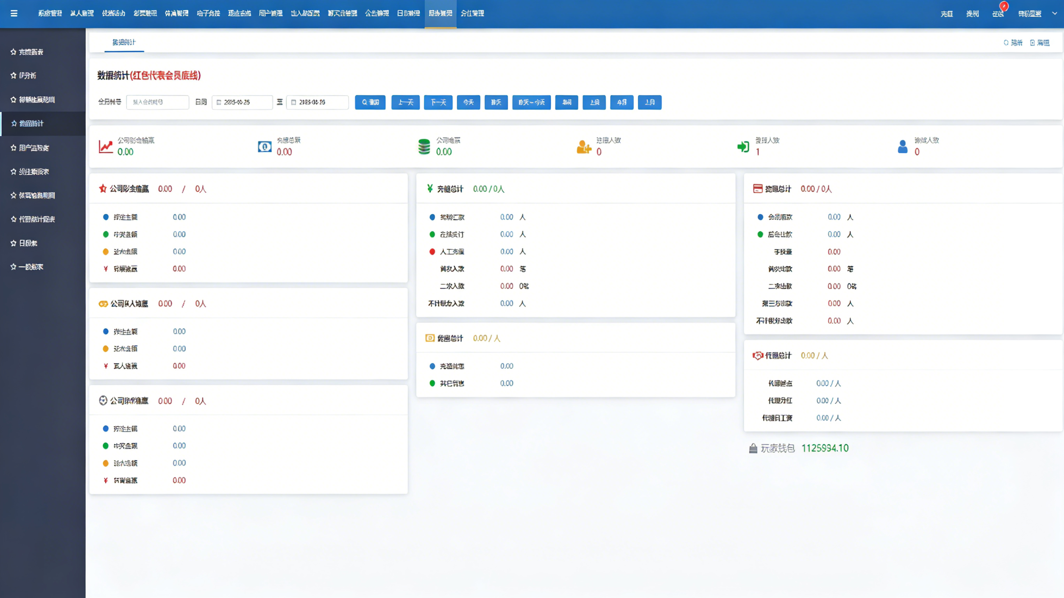Click the orange add-user registration icon

(583, 146)
